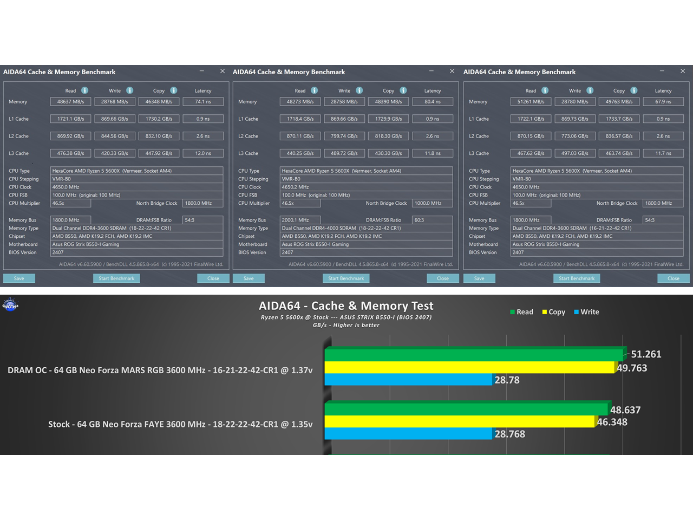This screenshot has width=693, height=520.
Task: Click L3 Cache write 489.72 GB/s field
Action: click(344, 153)
